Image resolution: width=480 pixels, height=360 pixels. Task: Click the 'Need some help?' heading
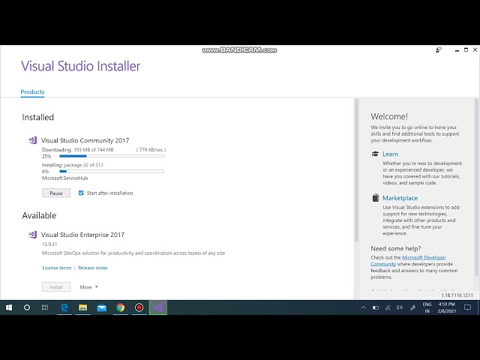tap(396, 248)
